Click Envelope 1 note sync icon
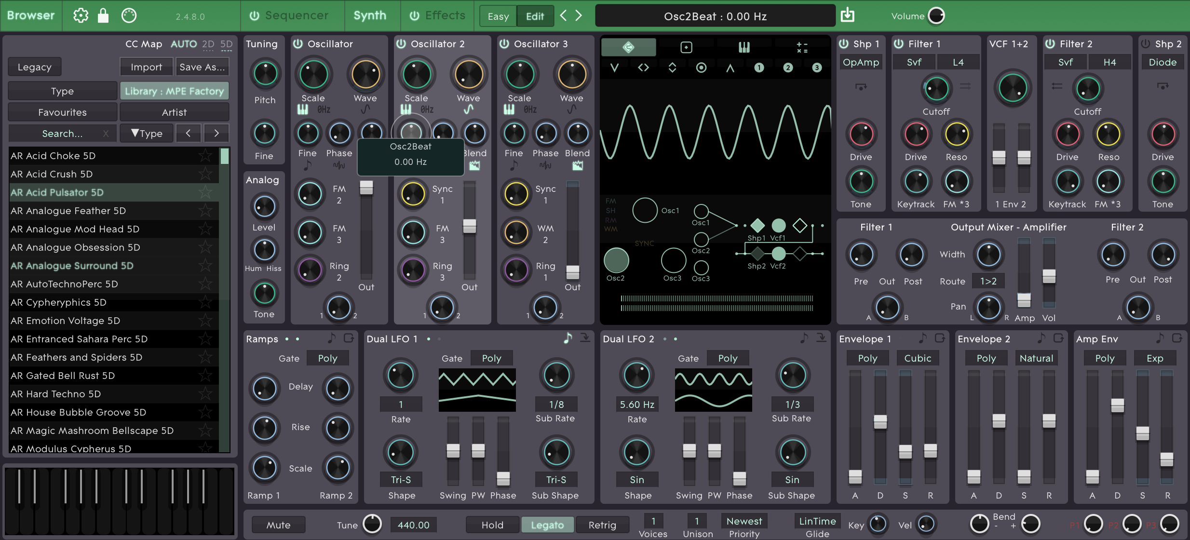Viewport: 1190px width, 540px height. coord(922,338)
